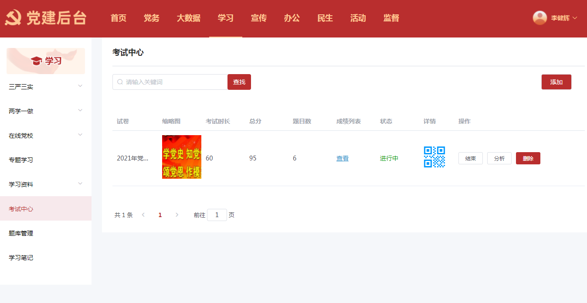Click the 党建后台 logo emblem
The width and height of the screenshot is (587, 303).
pyautogui.click(x=14, y=18)
